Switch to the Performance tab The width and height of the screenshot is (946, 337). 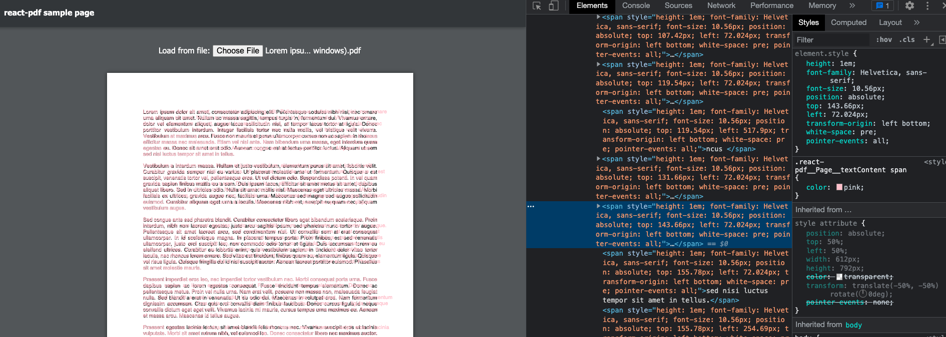771,6
